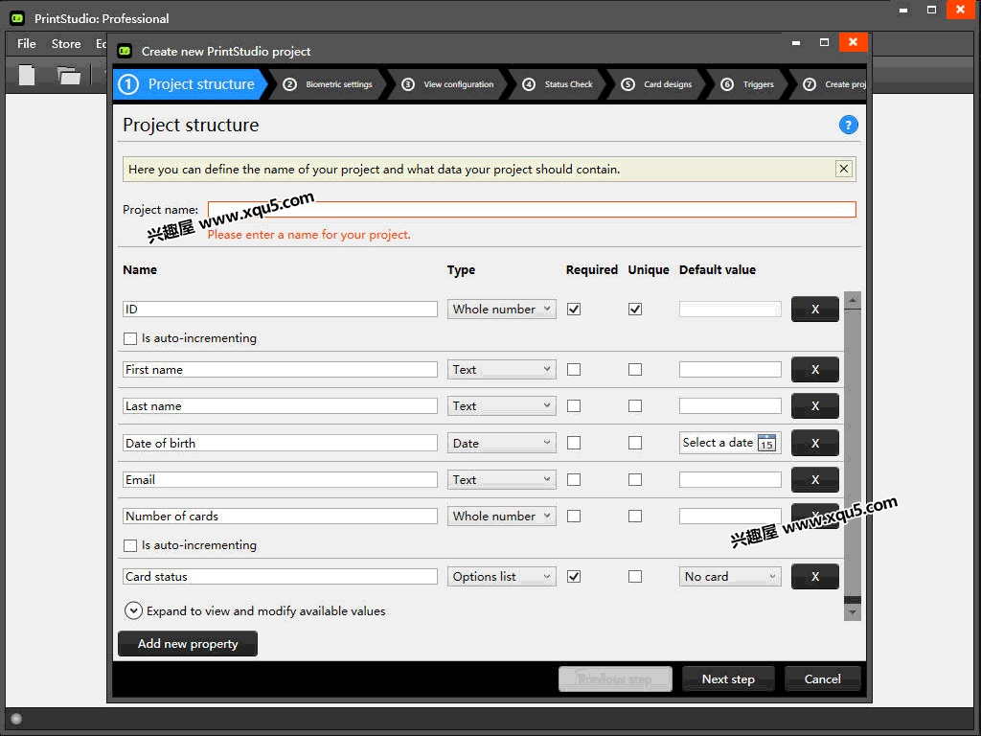The width and height of the screenshot is (981, 736).
Task: Click the Add new property button
Action: pos(188,643)
